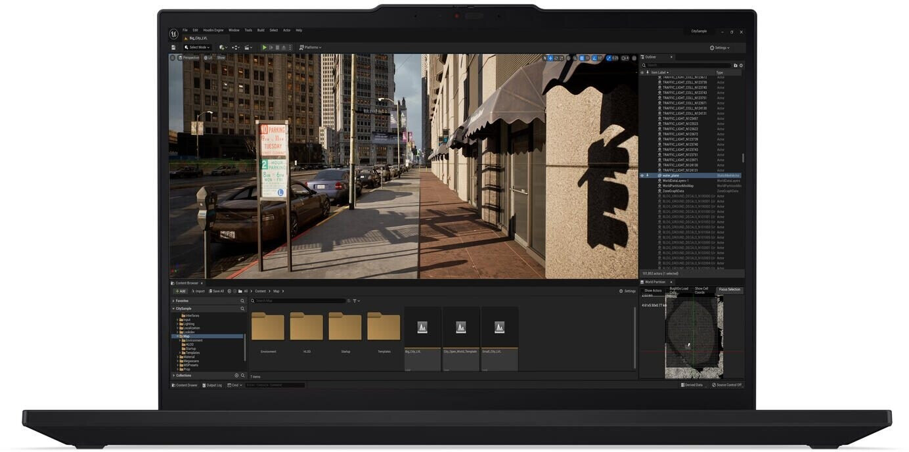
Task: Open the Outliner settings gear icon
Action: 741,65
